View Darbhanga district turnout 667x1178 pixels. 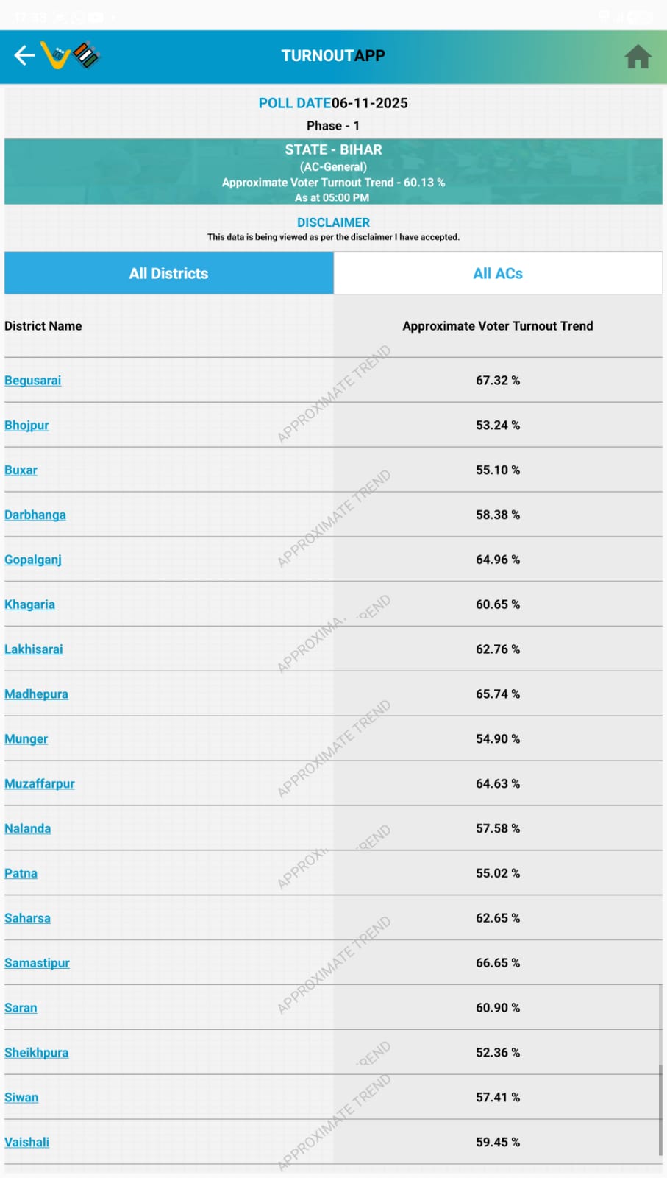(x=35, y=515)
